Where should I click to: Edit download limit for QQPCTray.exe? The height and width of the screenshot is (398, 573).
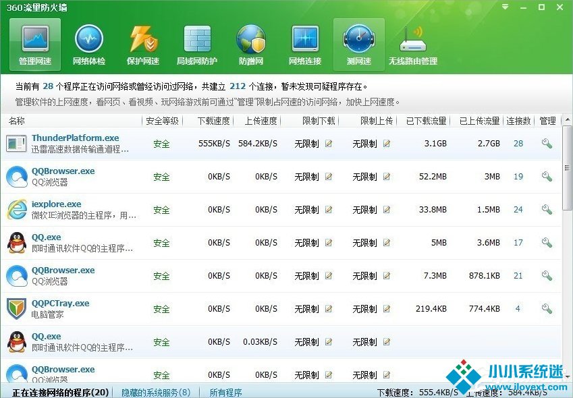pyautogui.click(x=329, y=309)
